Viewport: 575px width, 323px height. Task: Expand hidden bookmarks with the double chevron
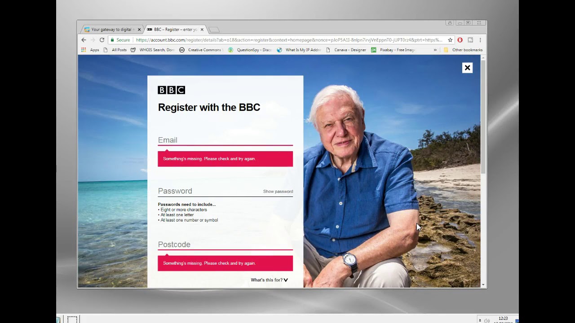tap(435, 50)
